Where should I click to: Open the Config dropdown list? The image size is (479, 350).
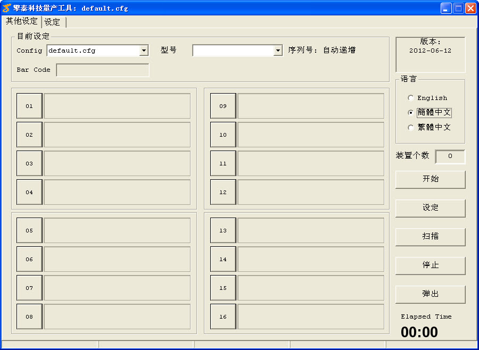click(144, 51)
